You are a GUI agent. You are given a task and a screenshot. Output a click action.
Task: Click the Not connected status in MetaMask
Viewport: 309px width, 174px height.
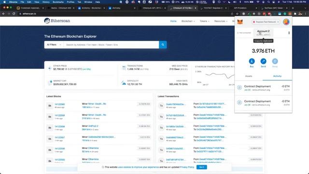point(244,33)
